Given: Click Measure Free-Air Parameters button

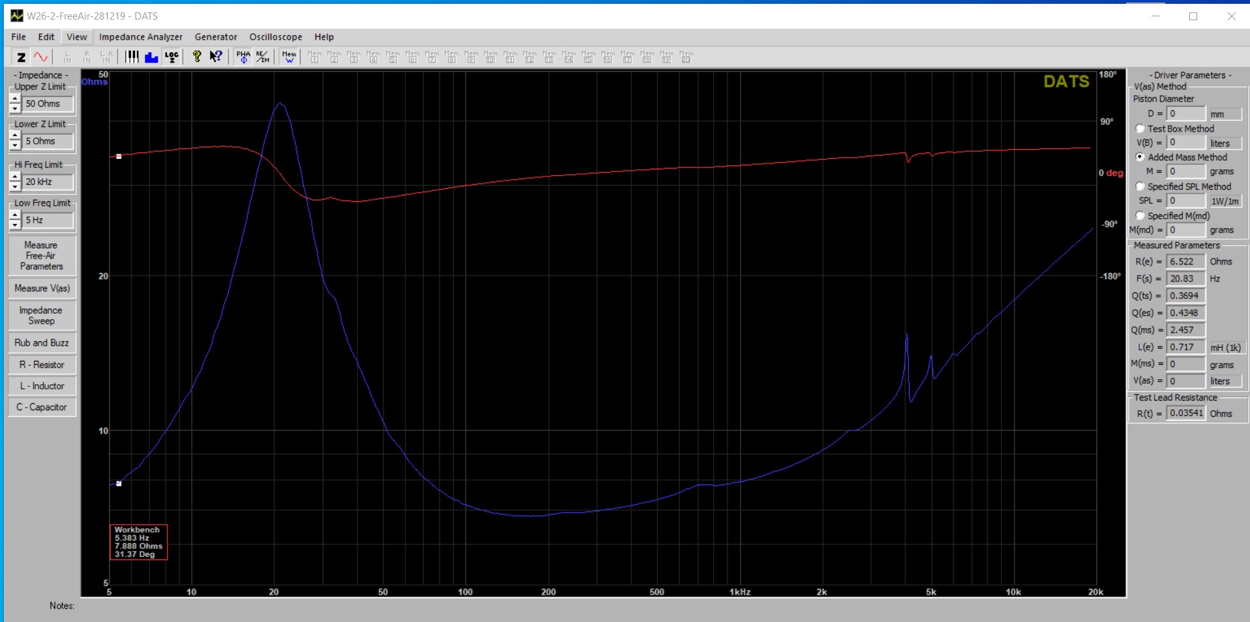Looking at the screenshot, I should (x=42, y=256).
